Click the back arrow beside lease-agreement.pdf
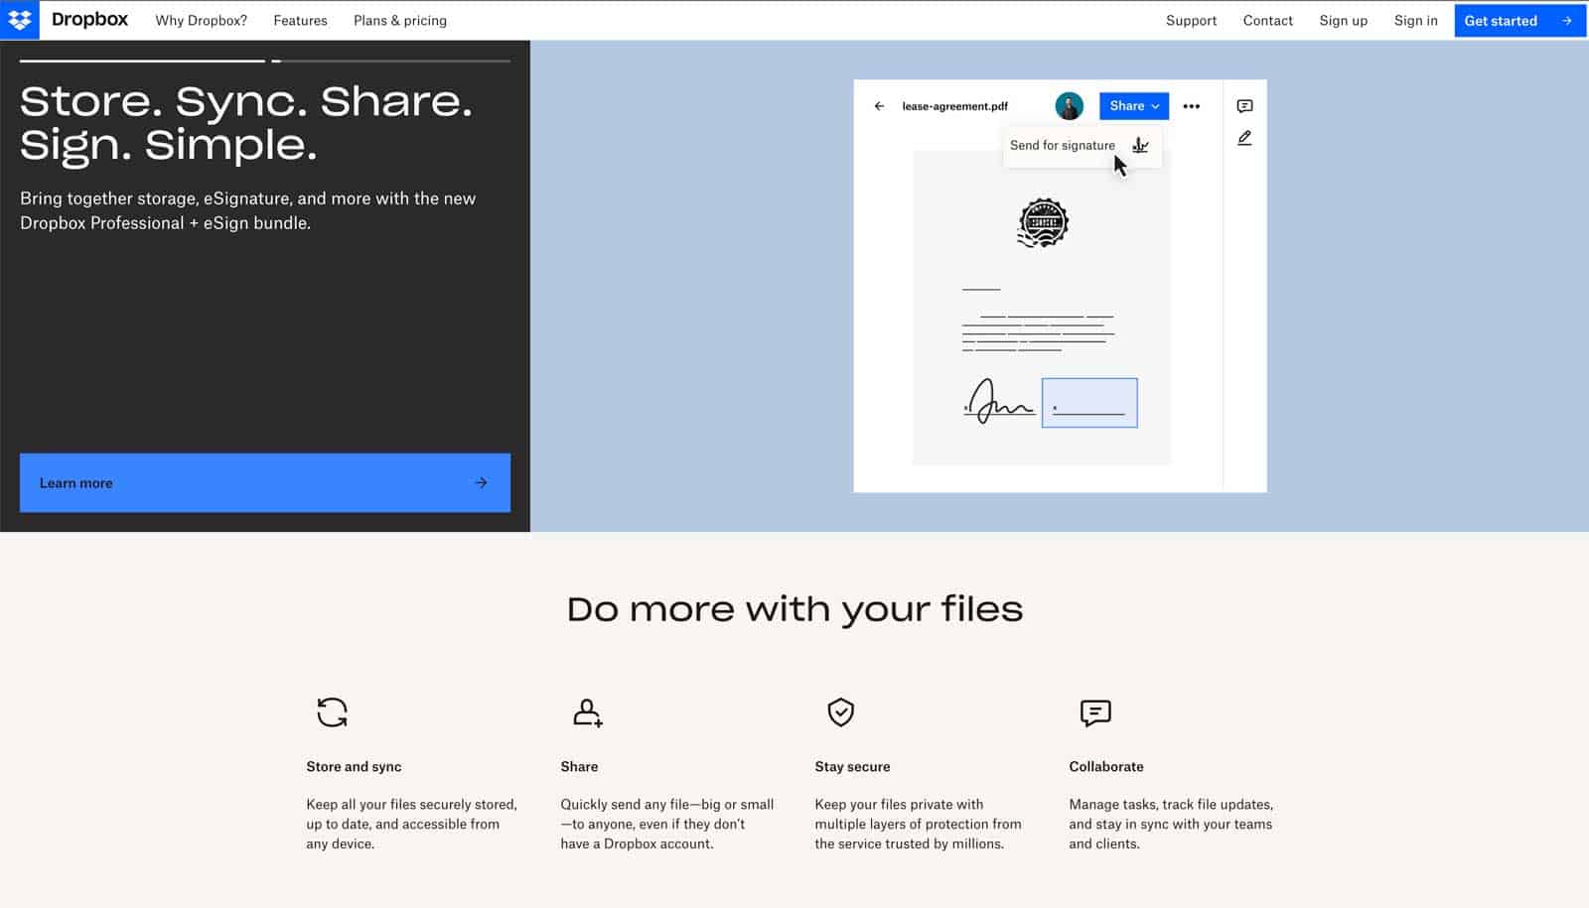Screen dimensions: 1589x908 pyautogui.click(x=879, y=106)
